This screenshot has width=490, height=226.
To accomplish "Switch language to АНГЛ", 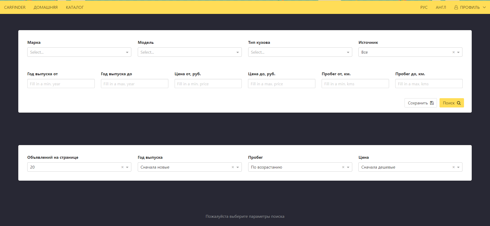I will pos(441,7).
